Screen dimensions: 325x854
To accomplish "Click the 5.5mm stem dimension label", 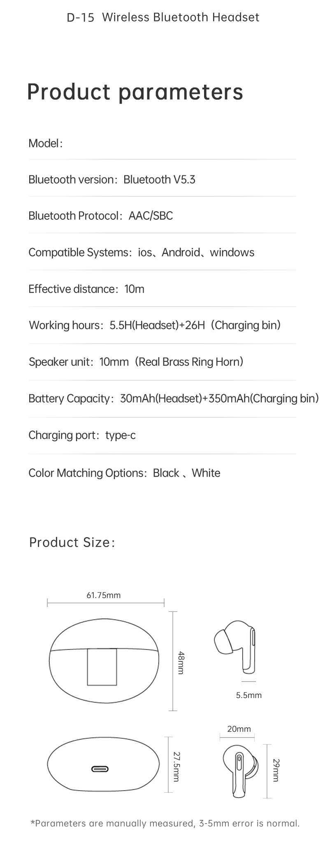I will (x=249, y=695).
